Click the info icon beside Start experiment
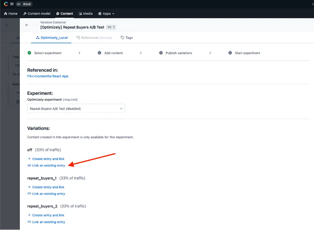 pos(230,53)
